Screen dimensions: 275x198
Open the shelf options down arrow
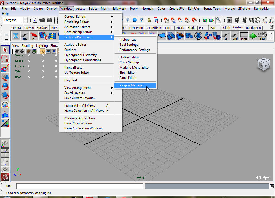[x=6, y=39]
